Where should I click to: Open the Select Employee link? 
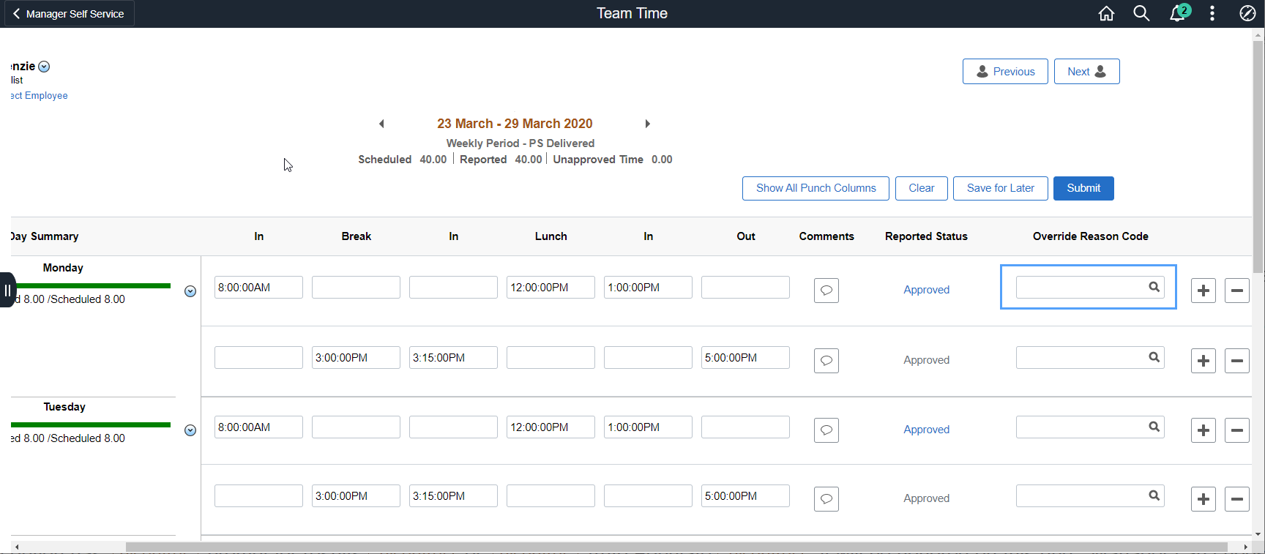[40, 96]
